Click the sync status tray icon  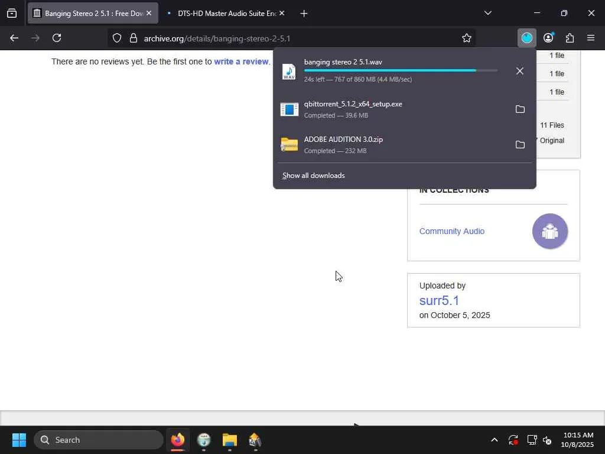513,440
